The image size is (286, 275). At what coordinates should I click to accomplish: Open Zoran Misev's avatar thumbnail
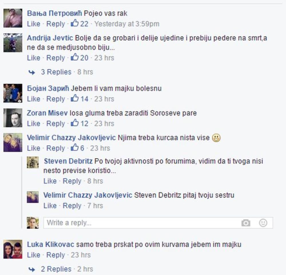click(x=13, y=118)
